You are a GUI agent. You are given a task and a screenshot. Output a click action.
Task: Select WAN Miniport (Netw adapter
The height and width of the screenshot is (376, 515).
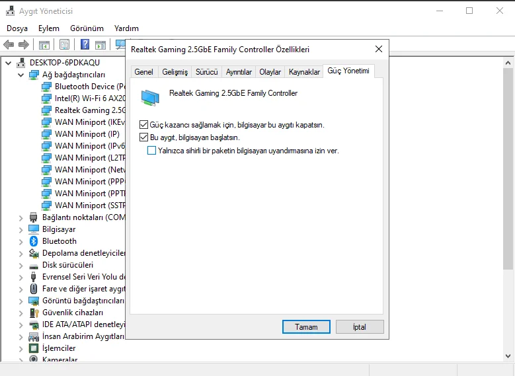coord(83,169)
